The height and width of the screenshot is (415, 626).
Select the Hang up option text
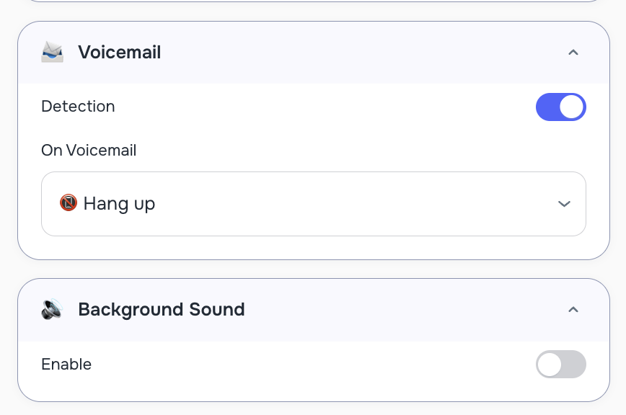coord(119,204)
